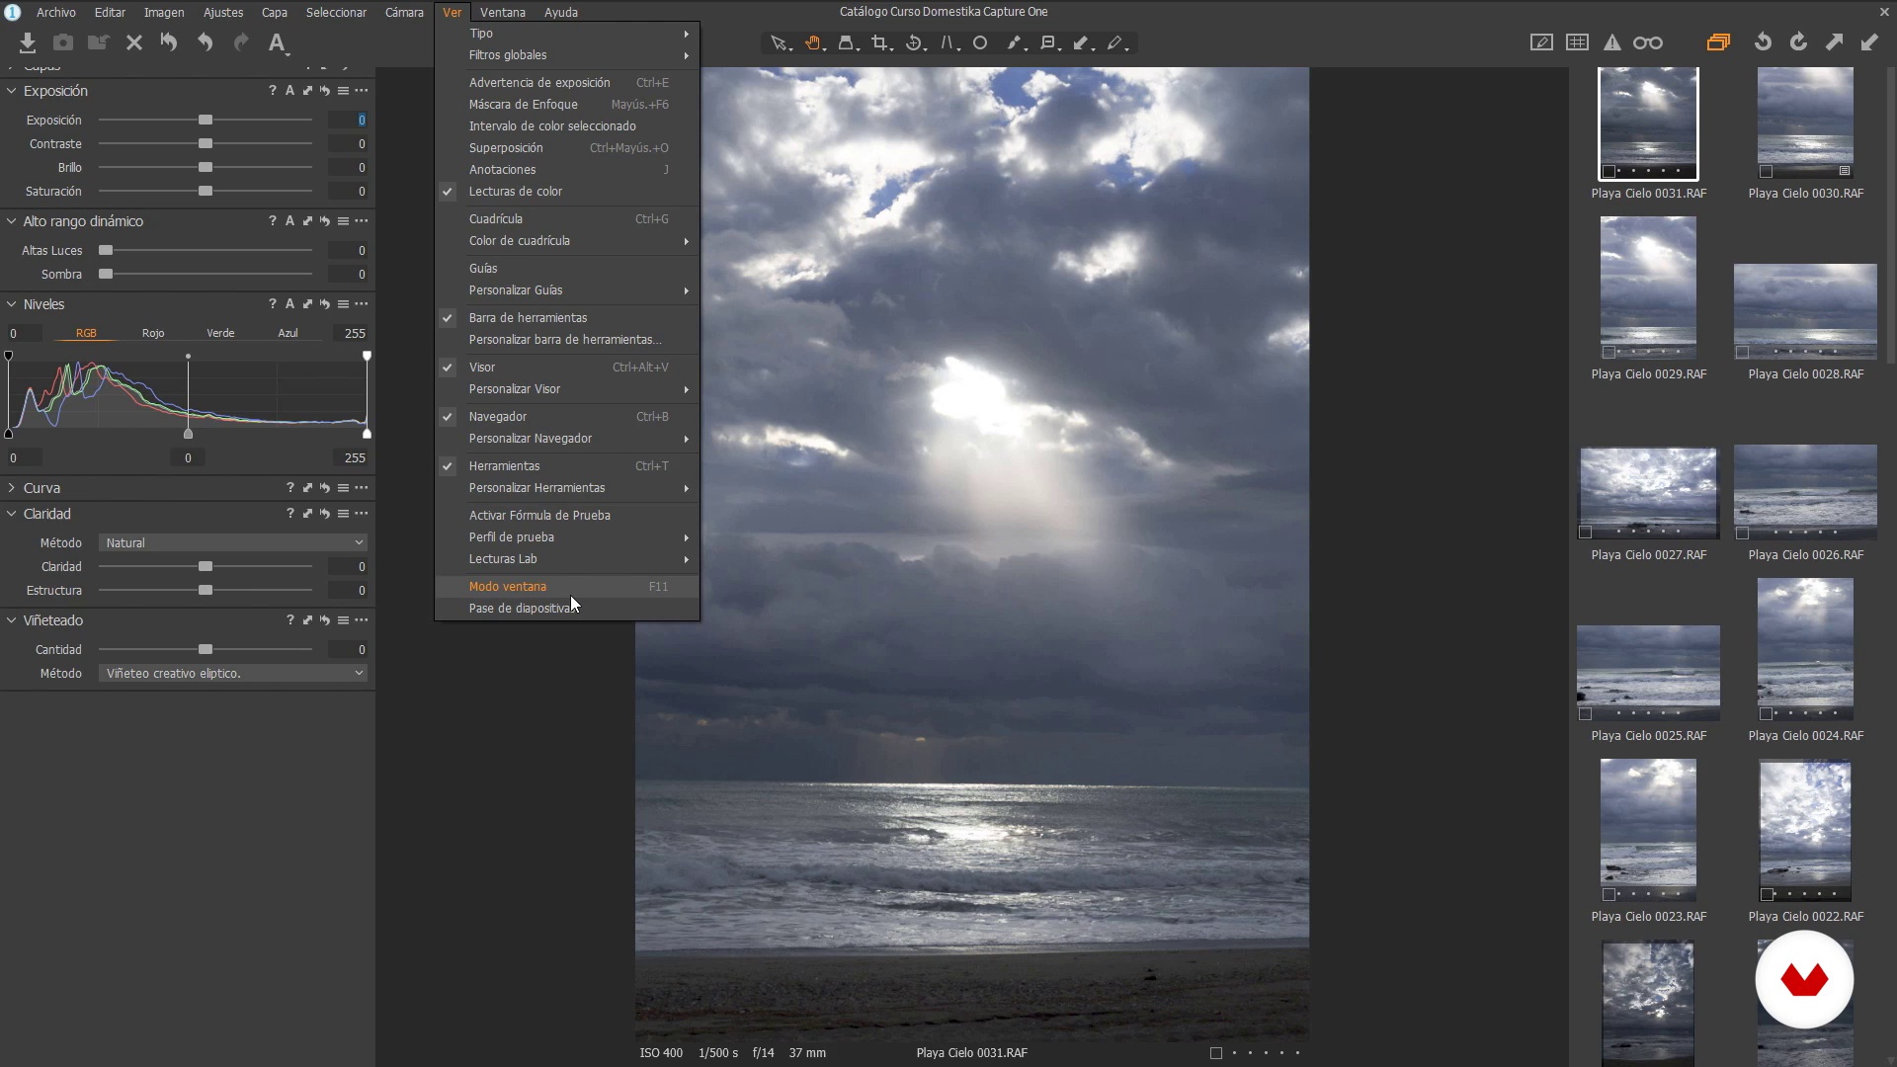Open the Tipo submenu
1897x1067 pixels.
(567, 34)
